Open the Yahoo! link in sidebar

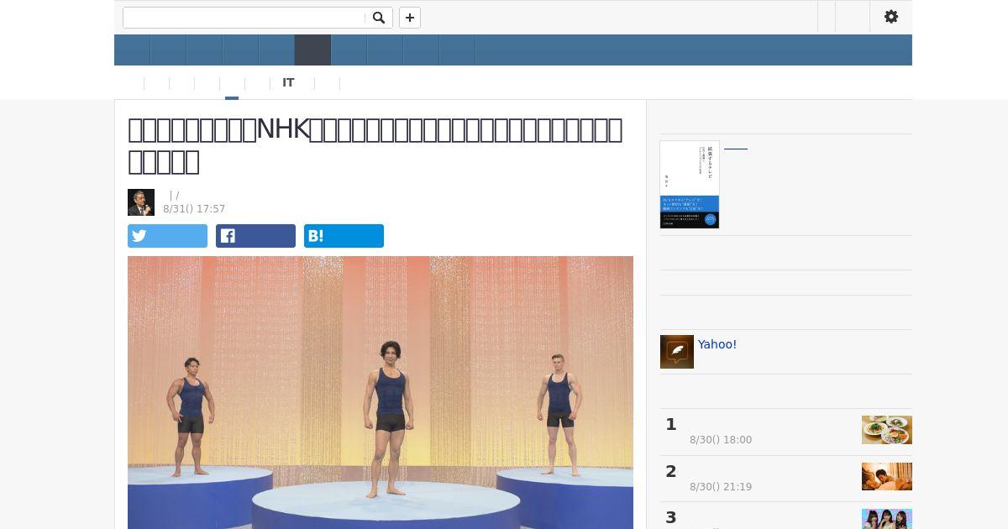717,344
